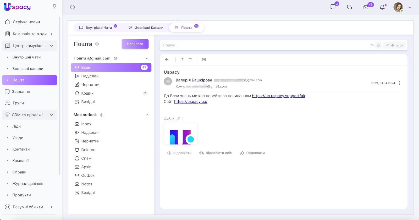This screenshot has width=419, height=220.
Task: Move email to folder icon
Action: click(x=183, y=60)
